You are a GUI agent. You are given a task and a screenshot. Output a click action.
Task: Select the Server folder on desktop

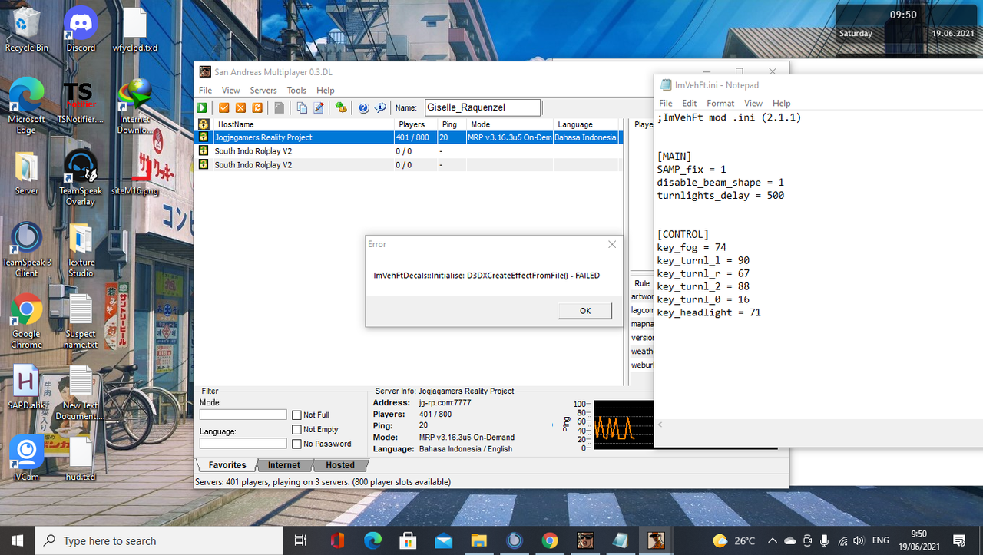[x=27, y=174]
